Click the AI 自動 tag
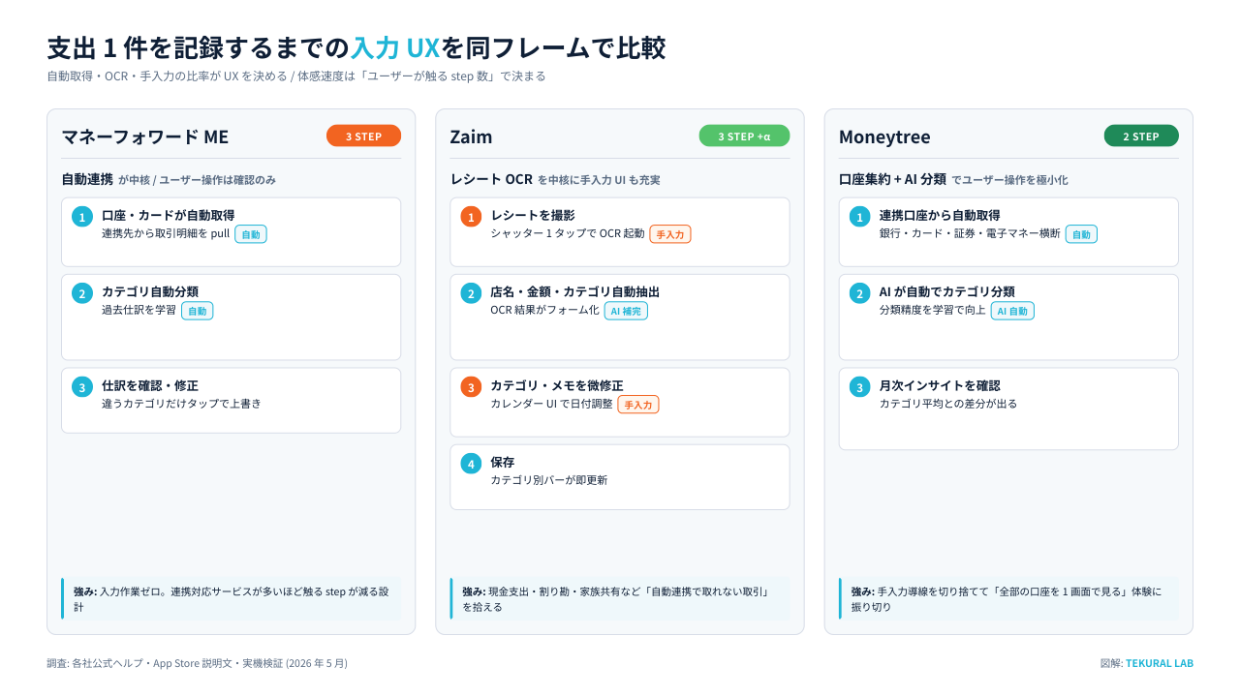Screen dimensions: 1240x697 point(1012,311)
